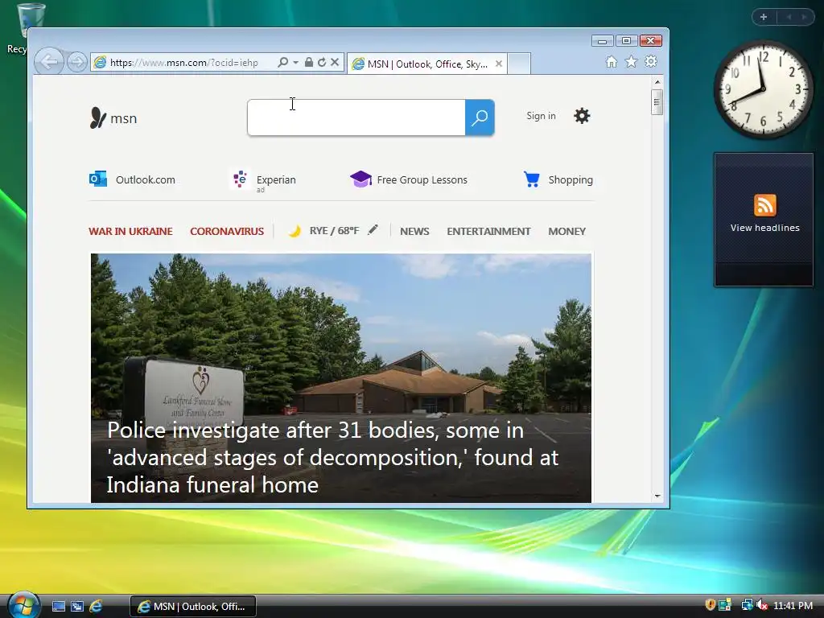
Task: Click the Home icon in Internet Explorer
Action: 612,62
